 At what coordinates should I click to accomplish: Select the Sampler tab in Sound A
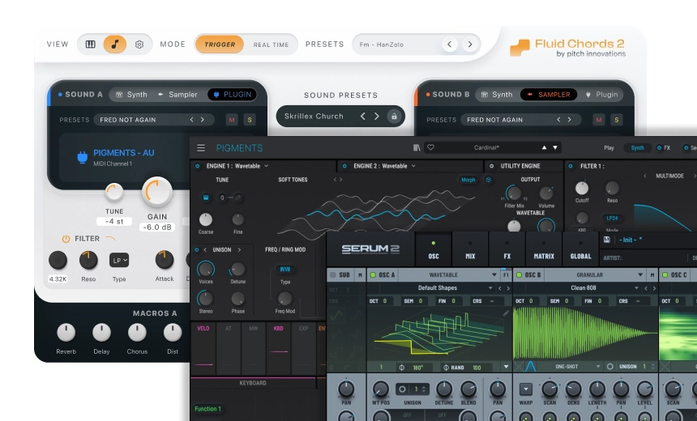[x=177, y=95]
